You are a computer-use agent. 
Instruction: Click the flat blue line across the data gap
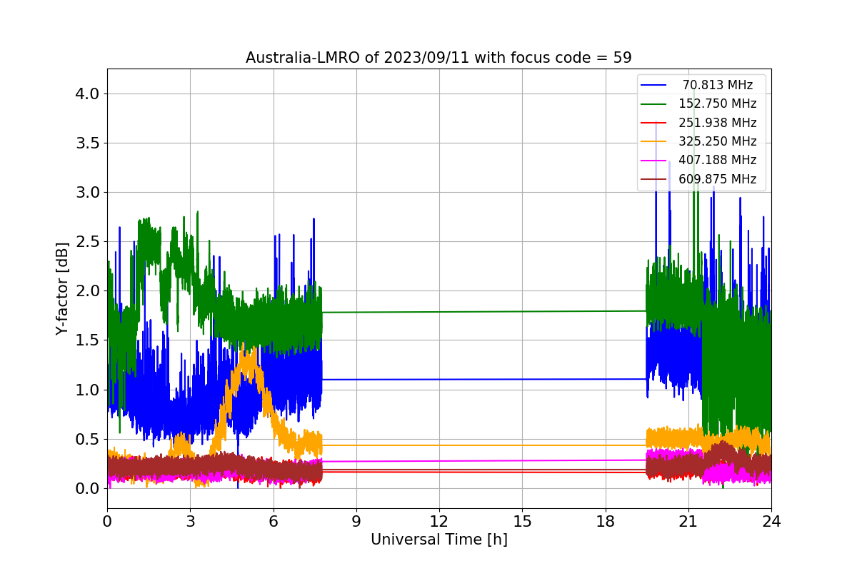[484, 379]
